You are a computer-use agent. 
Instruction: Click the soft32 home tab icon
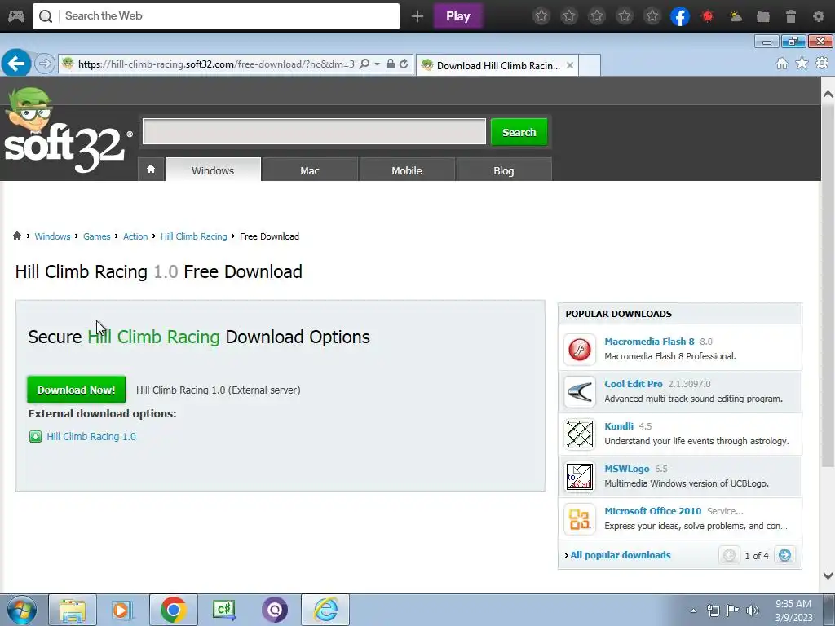pos(151,170)
